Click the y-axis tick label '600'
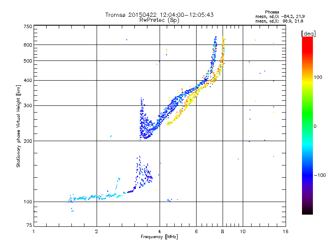336x252 pixels. (28, 45)
